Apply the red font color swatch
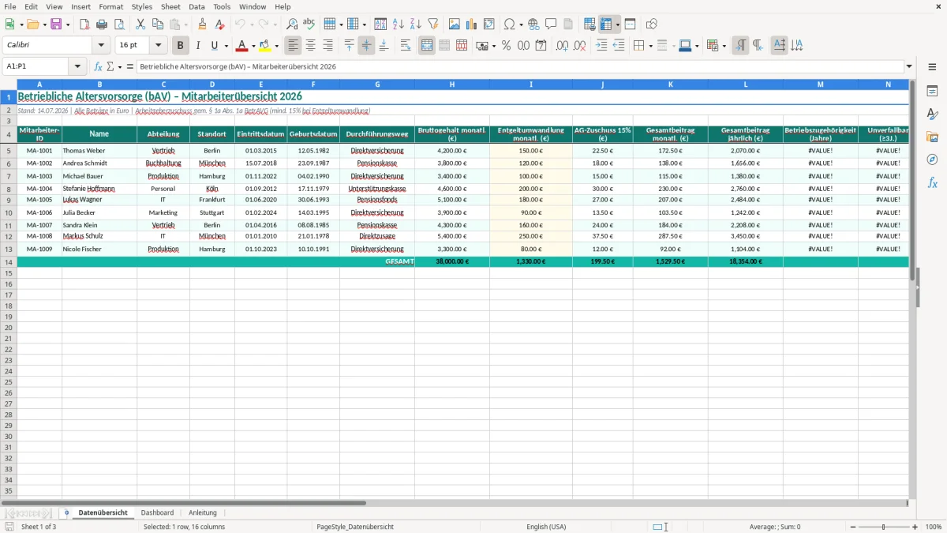Screen dimensions: 947x533 (242, 46)
